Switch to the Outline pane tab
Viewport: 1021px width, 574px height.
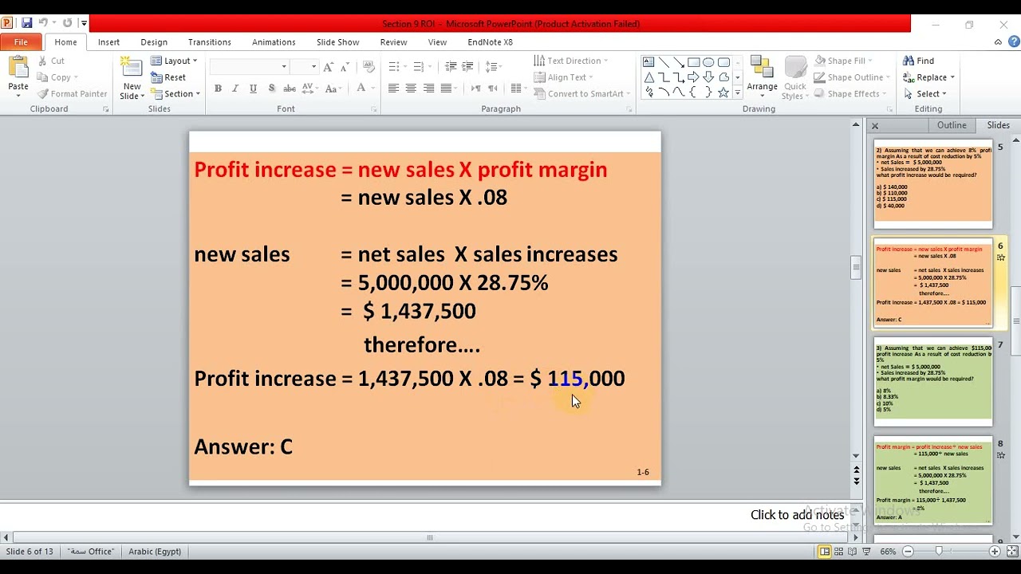tap(952, 125)
